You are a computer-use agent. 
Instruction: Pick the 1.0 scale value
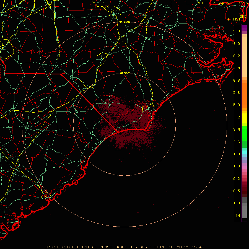(237, 166)
